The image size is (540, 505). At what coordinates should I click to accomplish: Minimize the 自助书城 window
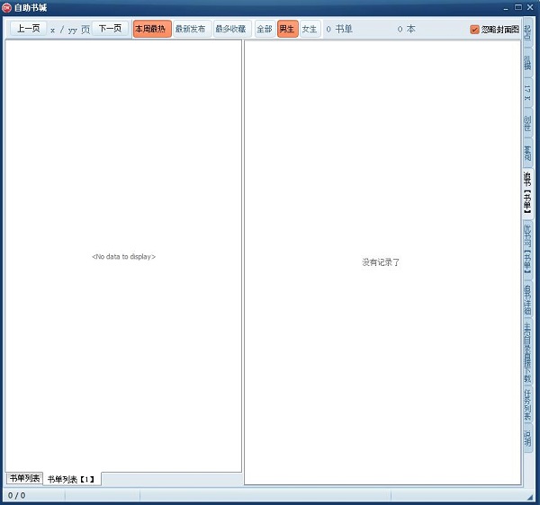pyautogui.click(x=506, y=7)
